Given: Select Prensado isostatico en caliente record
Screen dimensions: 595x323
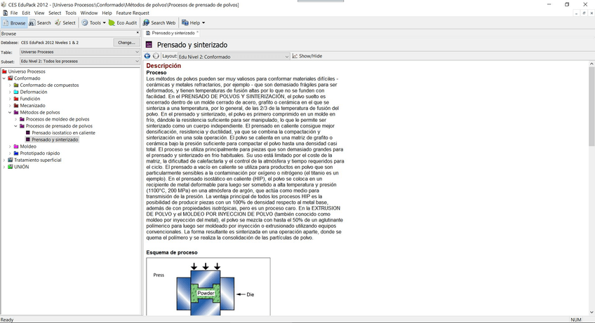Looking at the screenshot, I should click(x=63, y=132).
